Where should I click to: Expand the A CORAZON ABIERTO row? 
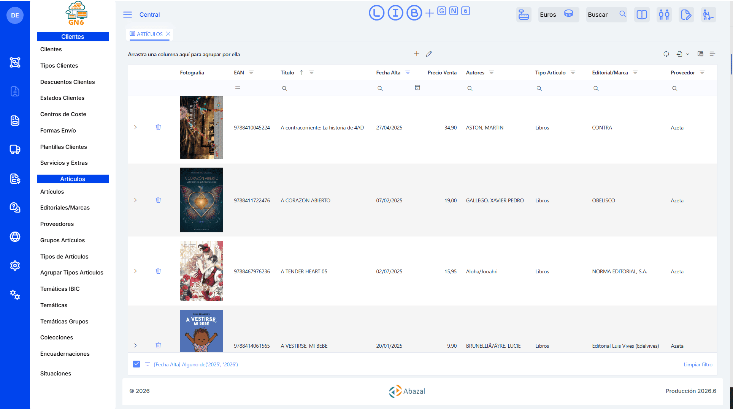point(135,200)
